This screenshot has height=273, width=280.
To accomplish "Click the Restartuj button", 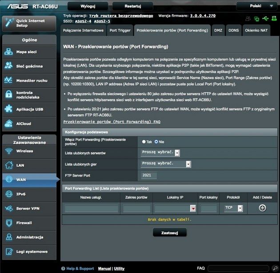I will [133, 6].
